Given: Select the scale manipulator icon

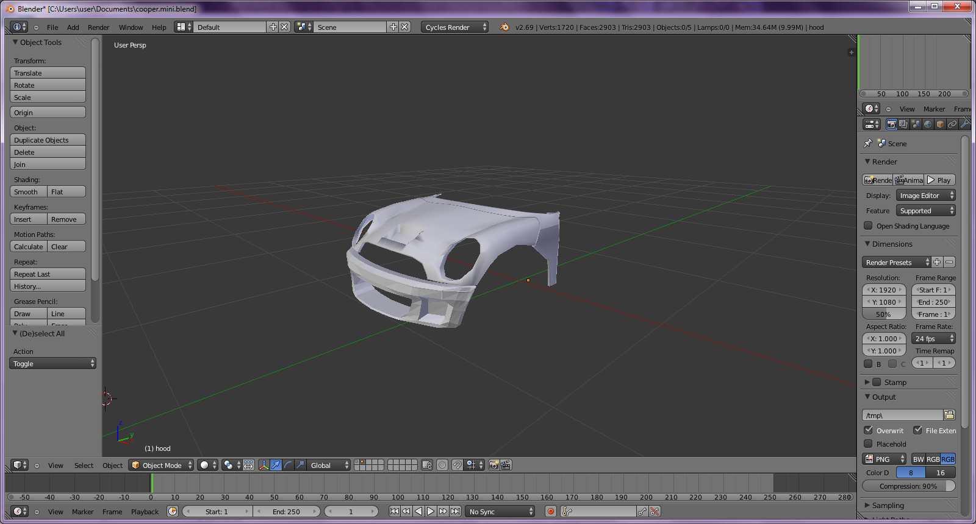Looking at the screenshot, I should 300,465.
